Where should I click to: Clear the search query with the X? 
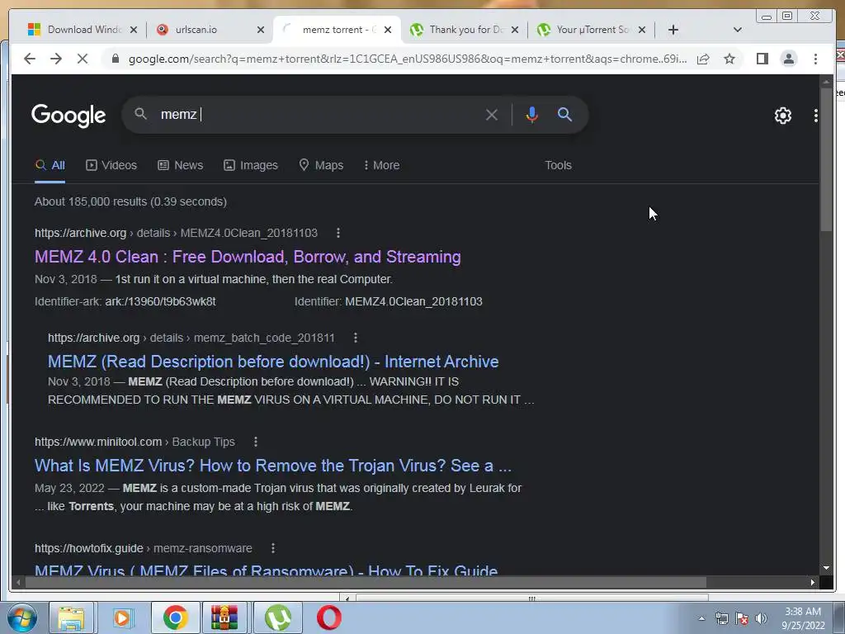[492, 114]
